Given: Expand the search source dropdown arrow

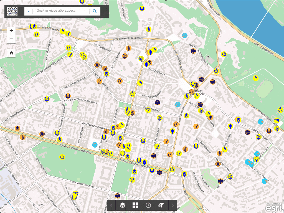Looking at the screenshot, I should (x=29, y=11).
